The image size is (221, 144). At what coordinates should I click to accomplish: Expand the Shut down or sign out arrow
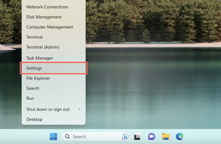click(79, 109)
